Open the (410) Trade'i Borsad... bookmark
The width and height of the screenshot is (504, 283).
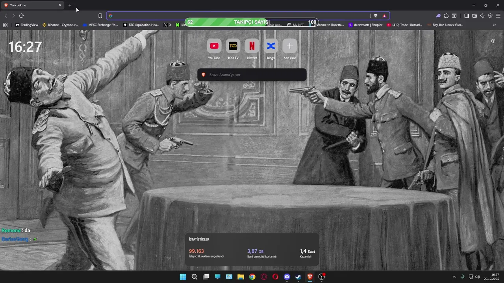[404, 25]
